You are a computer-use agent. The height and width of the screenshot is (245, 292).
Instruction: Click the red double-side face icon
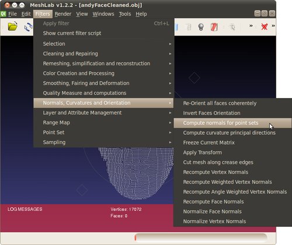(x=214, y=27)
